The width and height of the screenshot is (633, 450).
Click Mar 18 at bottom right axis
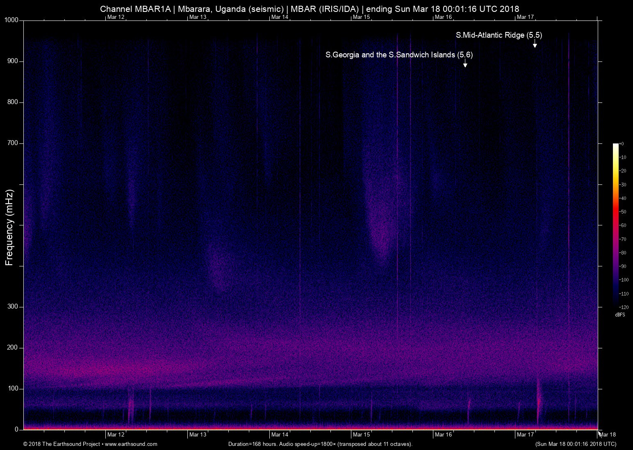608,434
